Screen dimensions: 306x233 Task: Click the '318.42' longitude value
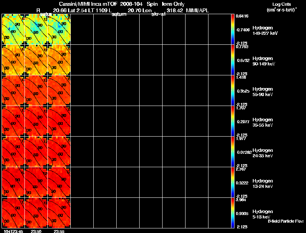click(x=175, y=11)
